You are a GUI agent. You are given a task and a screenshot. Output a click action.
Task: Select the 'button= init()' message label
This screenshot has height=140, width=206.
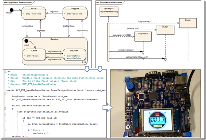tap(133, 28)
